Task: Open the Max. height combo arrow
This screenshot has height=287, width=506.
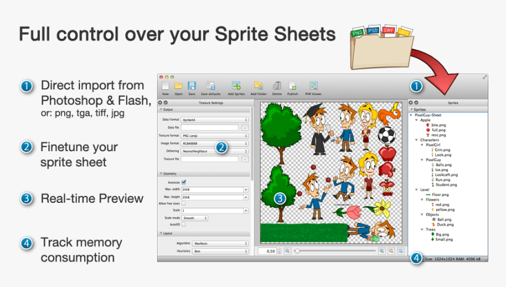Action: tap(245, 197)
